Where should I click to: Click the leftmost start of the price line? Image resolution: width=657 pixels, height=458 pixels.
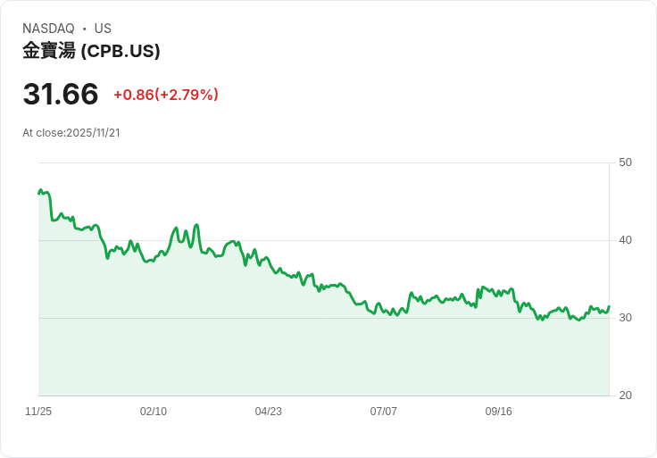click(x=39, y=193)
